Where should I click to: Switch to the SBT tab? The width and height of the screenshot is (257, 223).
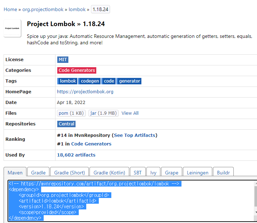pyautogui.click(x=138, y=173)
